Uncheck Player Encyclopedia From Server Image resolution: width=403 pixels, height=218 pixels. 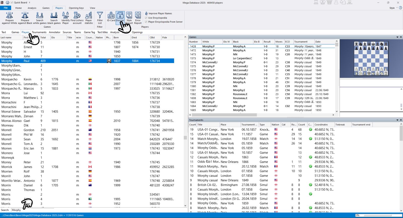coord(146,22)
